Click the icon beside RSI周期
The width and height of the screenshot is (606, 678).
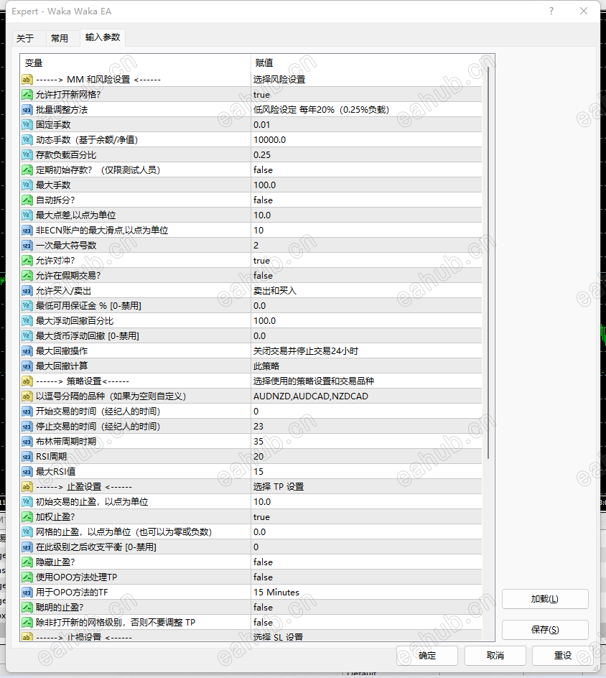27,457
